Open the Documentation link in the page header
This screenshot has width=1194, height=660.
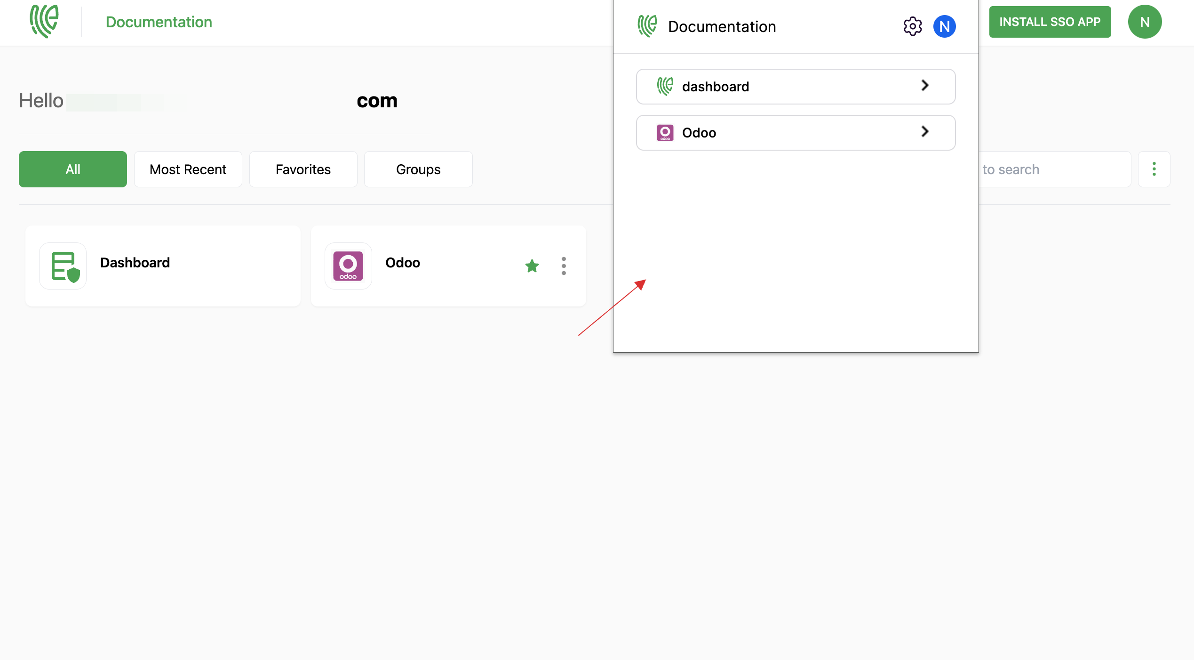[x=159, y=22]
